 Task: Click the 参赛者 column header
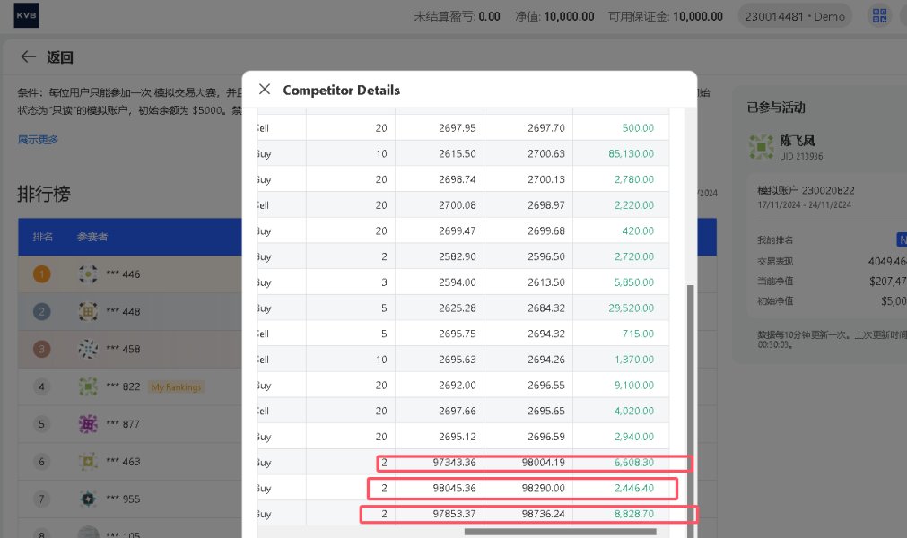(92, 237)
